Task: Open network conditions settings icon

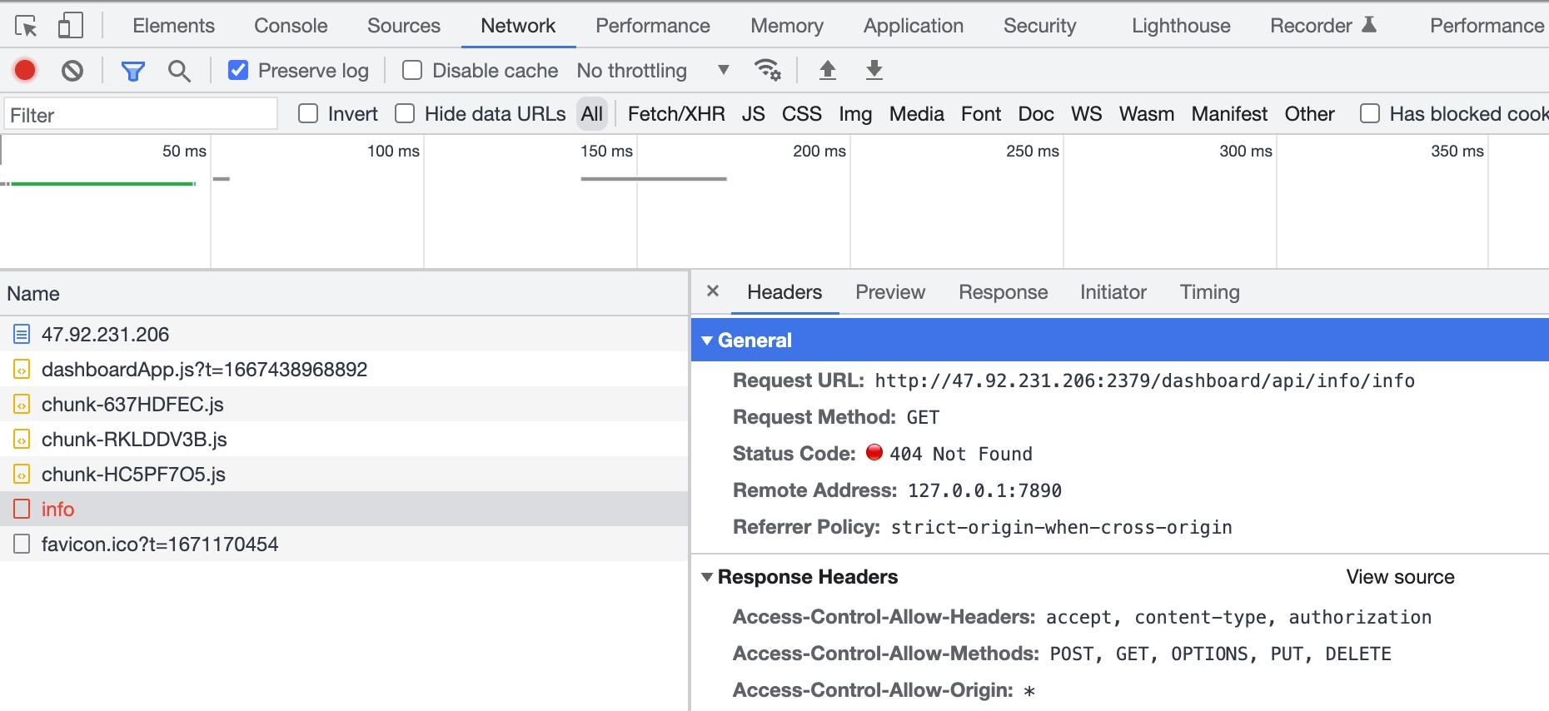Action: pyautogui.click(x=767, y=70)
